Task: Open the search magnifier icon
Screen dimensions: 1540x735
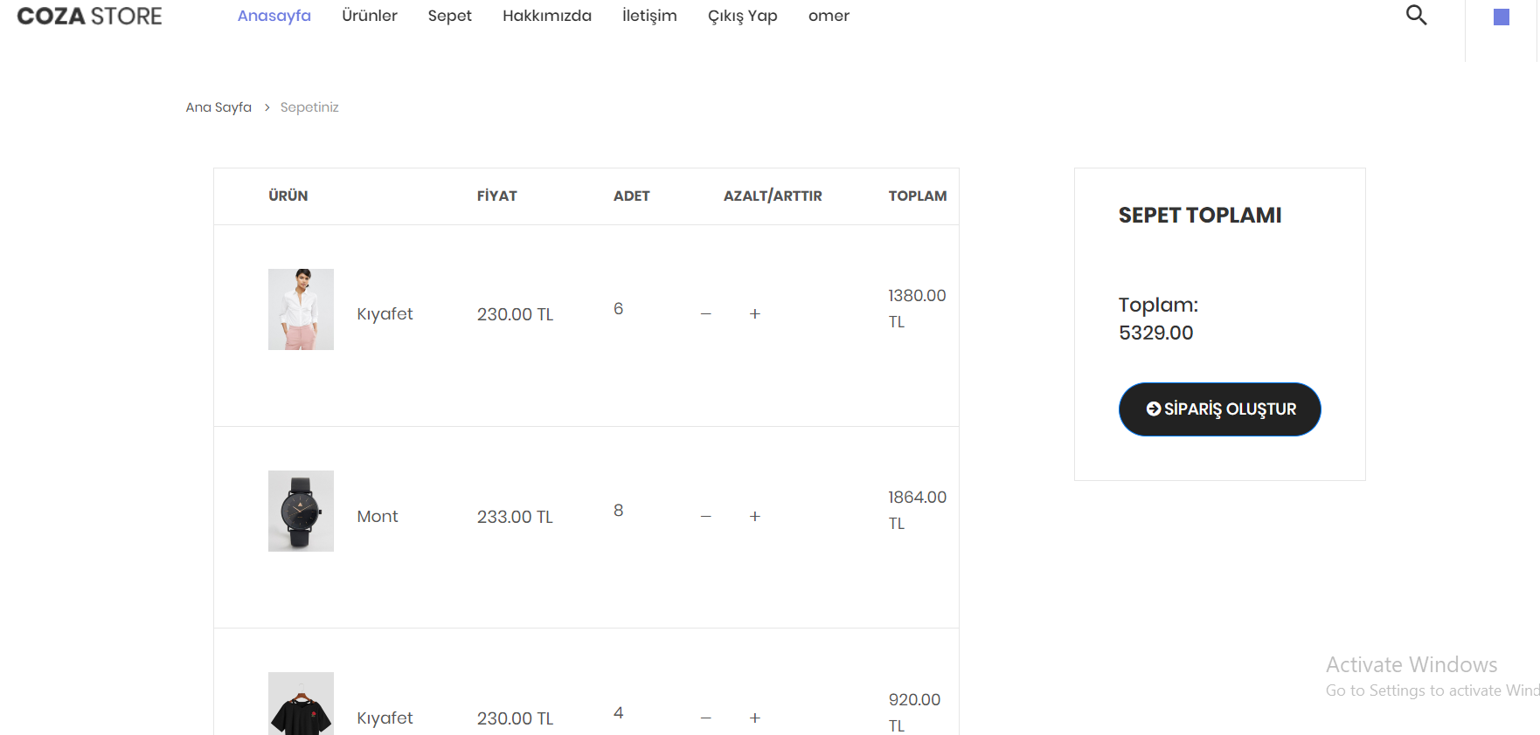Action: coord(1416,15)
